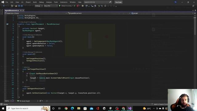Open File Explorer from the taskbar
Image resolution: width=197 pixels, height=111 pixels.
(79, 108)
